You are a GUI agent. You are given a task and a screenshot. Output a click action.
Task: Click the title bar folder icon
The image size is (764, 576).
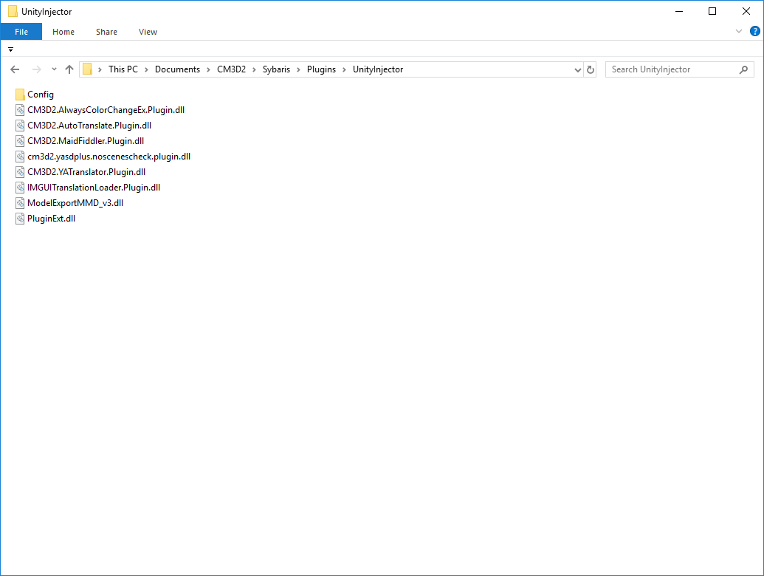13,11
